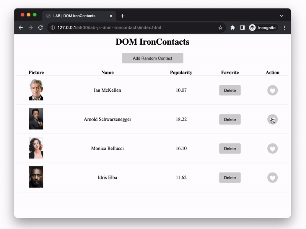Delete the Arnold Schwarzenegger contact
The width and height of the screenshot is (306, 229).
pyautogui.click(x=230, y=119)
